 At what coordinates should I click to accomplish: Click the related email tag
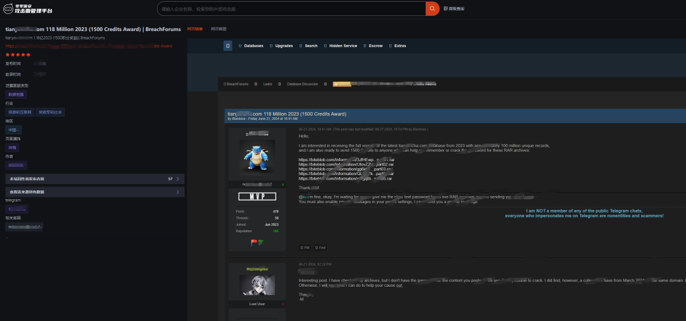[24, 226]
